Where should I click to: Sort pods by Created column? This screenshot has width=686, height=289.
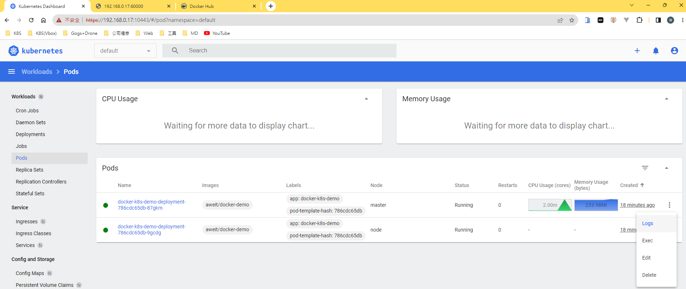pos(632,185)
